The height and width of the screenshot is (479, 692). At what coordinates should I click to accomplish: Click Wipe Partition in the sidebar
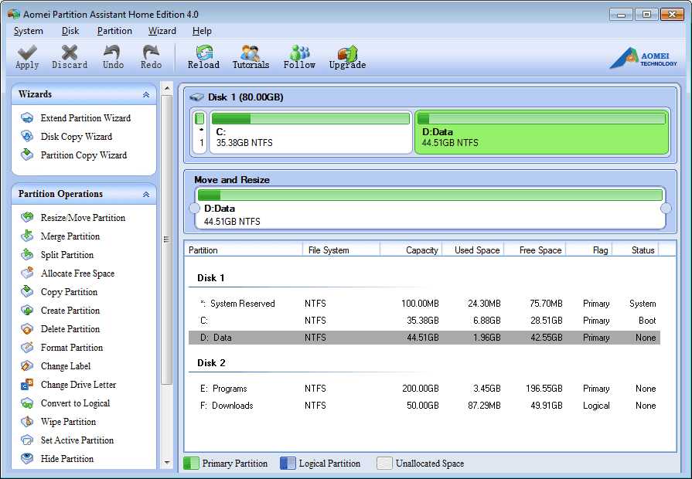(x=68, y=422)
